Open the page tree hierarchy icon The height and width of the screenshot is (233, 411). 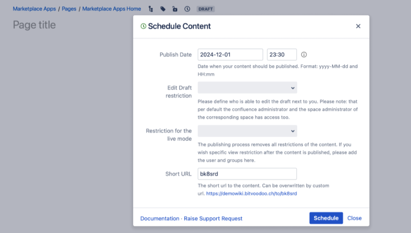pyautogui.click(x=151, y=9)
